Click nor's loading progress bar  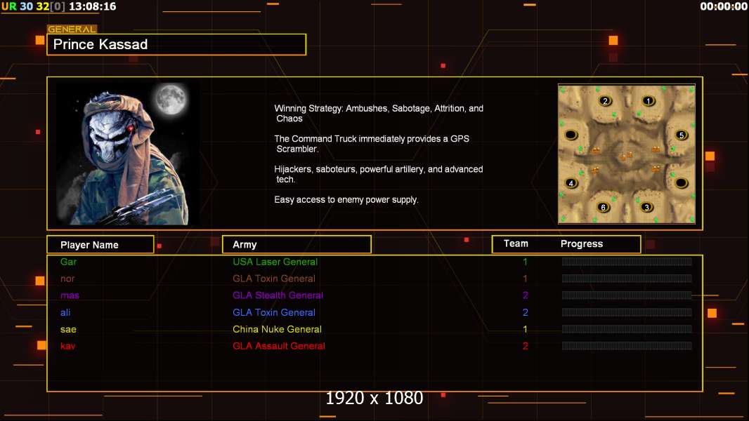click(627, 279)
